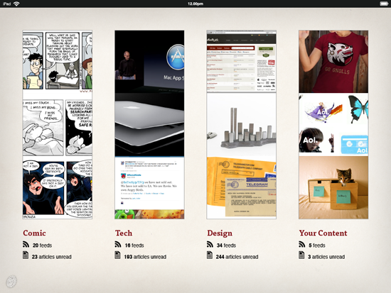
Task: Tap the iPad label in status bar
Action: point(6,4)
